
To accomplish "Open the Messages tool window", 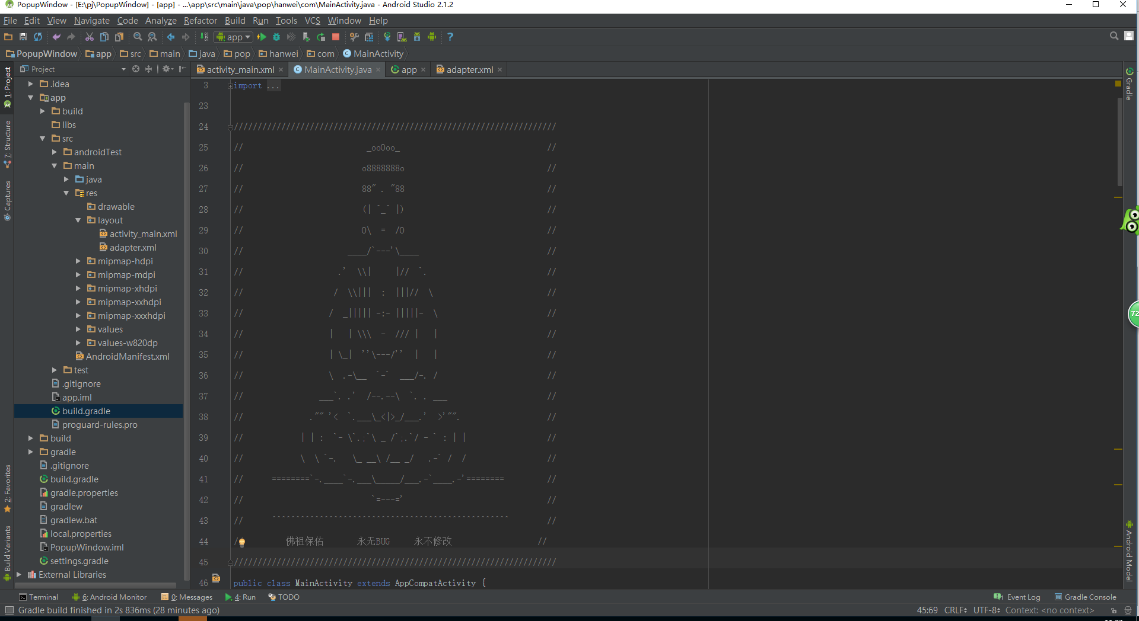I will (187, 597).
